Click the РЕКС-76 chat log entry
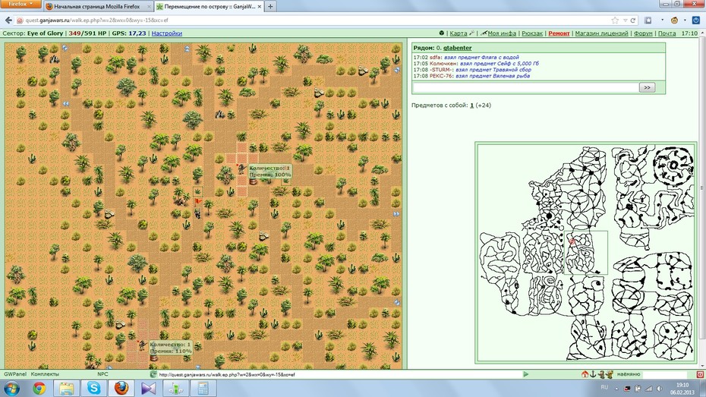 pos(471,76)
